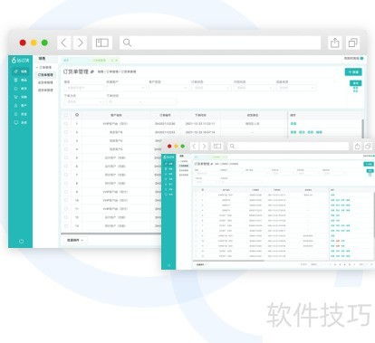Viewport: 375px width, 343px height.
Task: Click horizontal scrollbar under back window table
Action: [x=111, y=233]
